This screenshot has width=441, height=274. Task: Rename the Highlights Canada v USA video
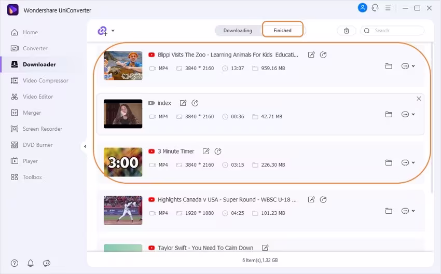tap(311, 200)
